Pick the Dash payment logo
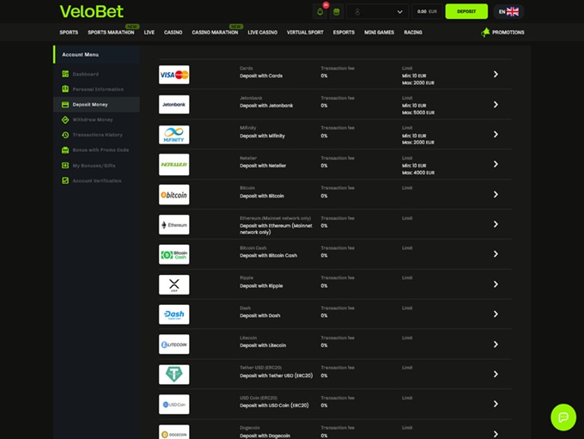Screen dimensions: 584x439 (173, 314)
